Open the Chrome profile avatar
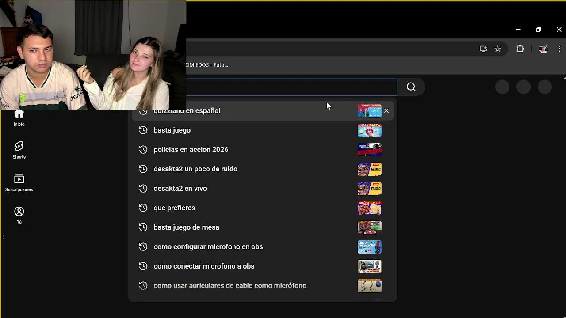566x318 pixels. click(543, 49)
